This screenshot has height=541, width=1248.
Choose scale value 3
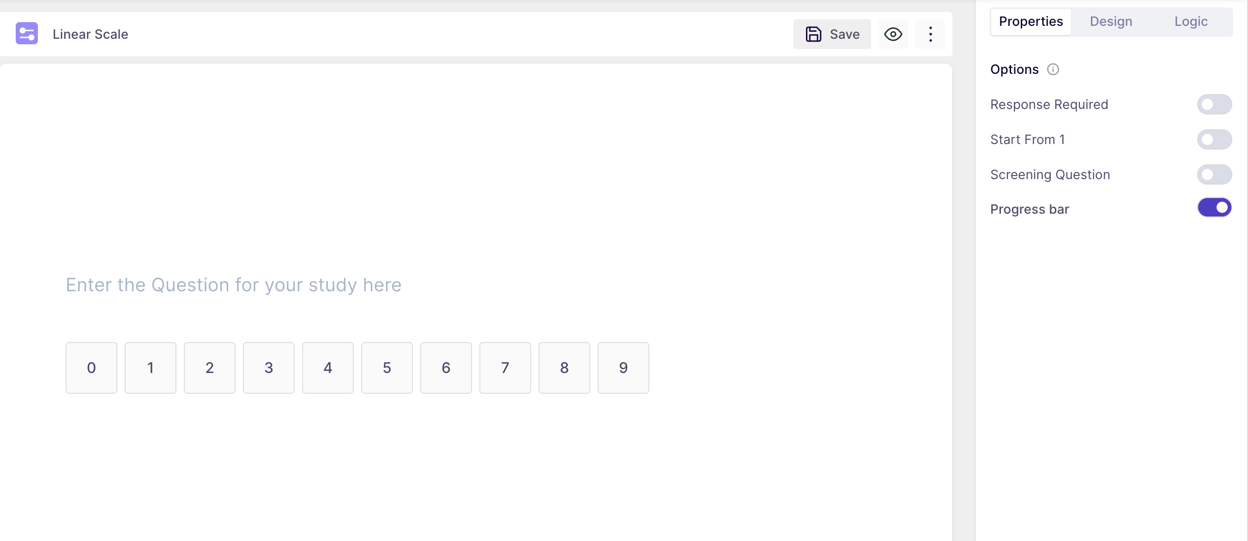pos(269,368)
